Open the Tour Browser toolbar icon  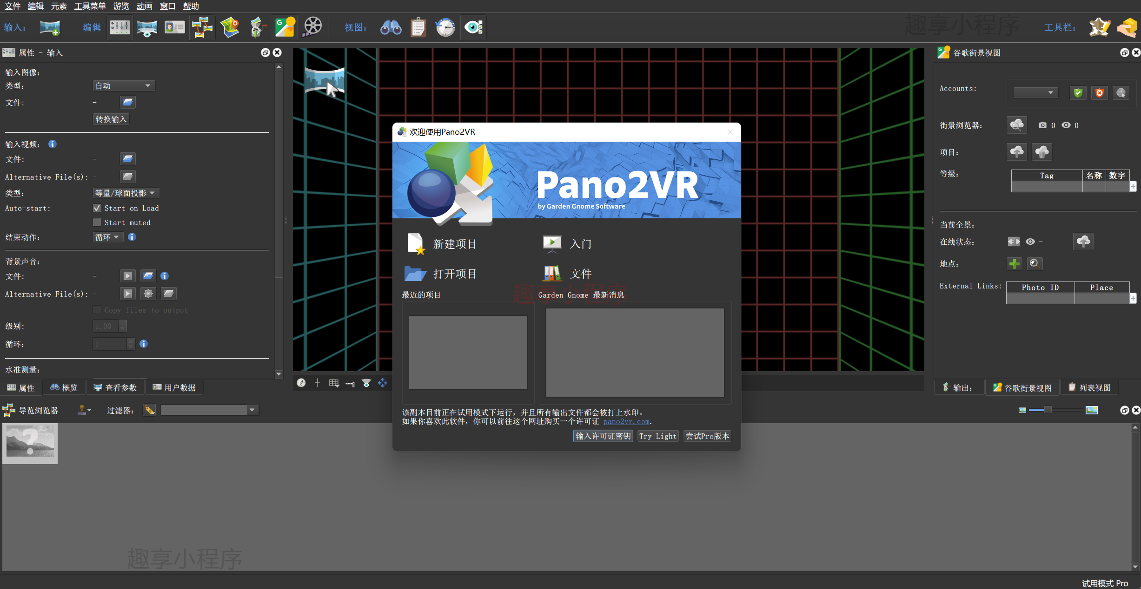coord(202,28)
